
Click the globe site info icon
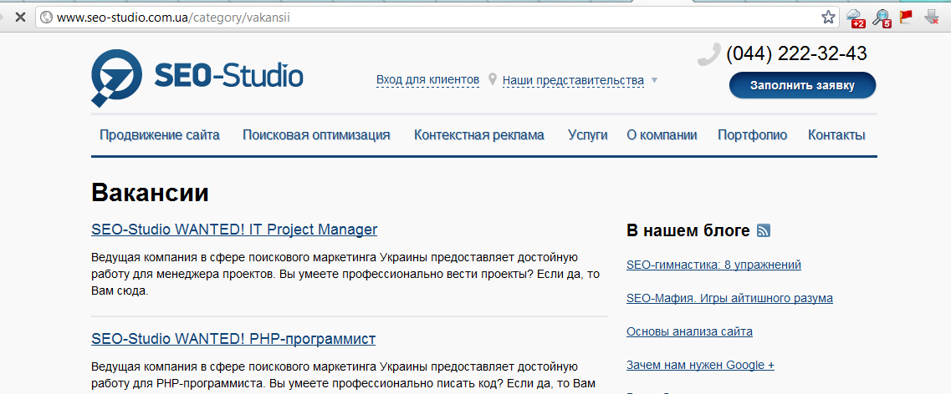tap(45, 17)
